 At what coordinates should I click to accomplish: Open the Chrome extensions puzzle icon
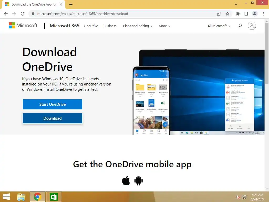pos(238,14)
